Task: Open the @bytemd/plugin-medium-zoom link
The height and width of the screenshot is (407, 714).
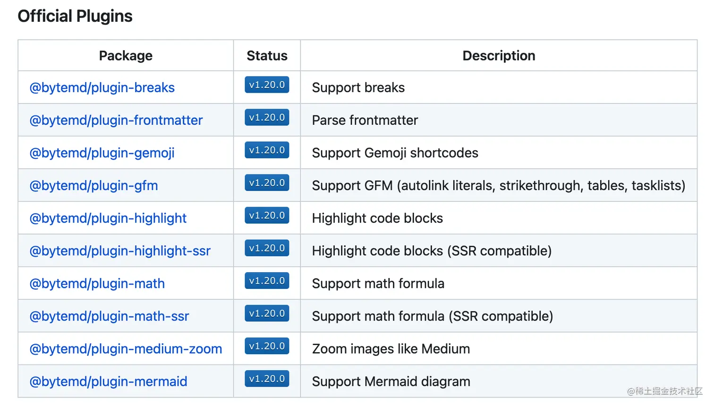Action: click(x=126, y=348)
